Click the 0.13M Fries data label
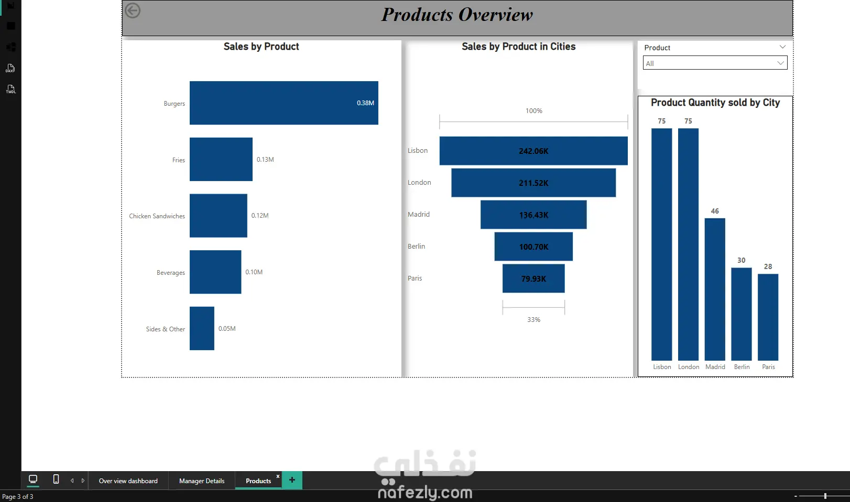 (265, 160)
